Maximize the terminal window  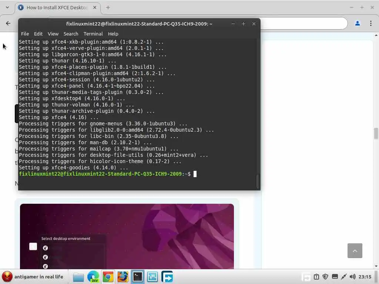(244, 24)
